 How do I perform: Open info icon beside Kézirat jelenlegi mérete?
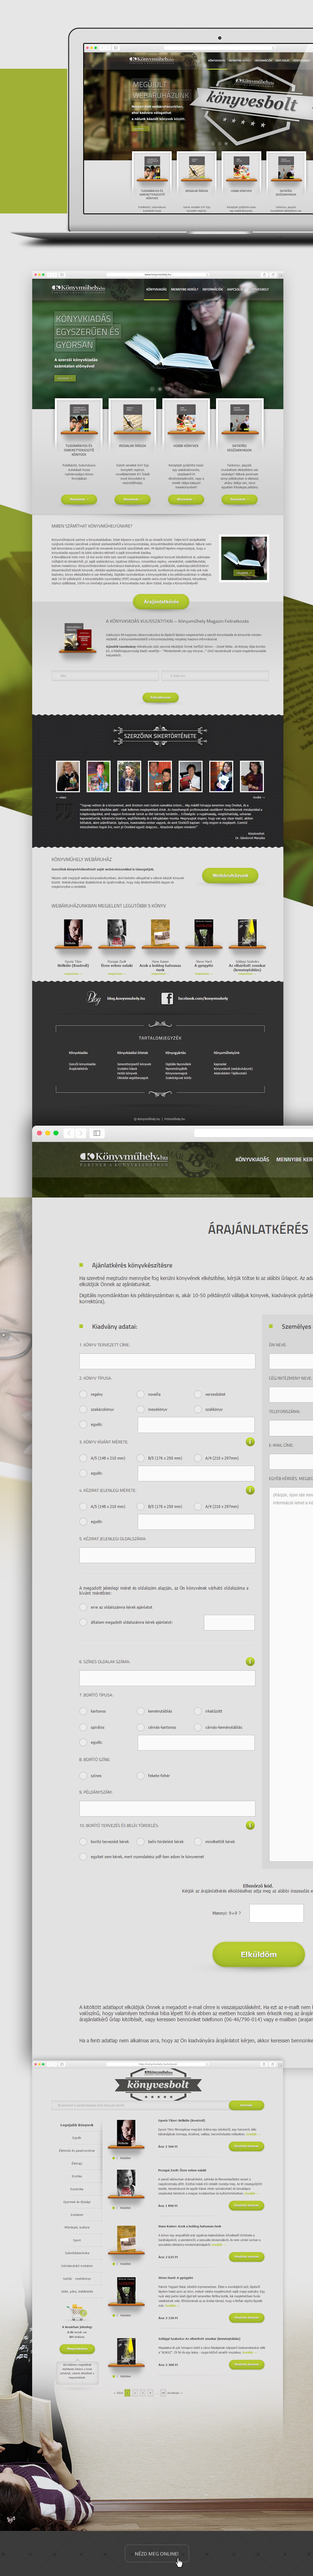(x=250, y=1490)
